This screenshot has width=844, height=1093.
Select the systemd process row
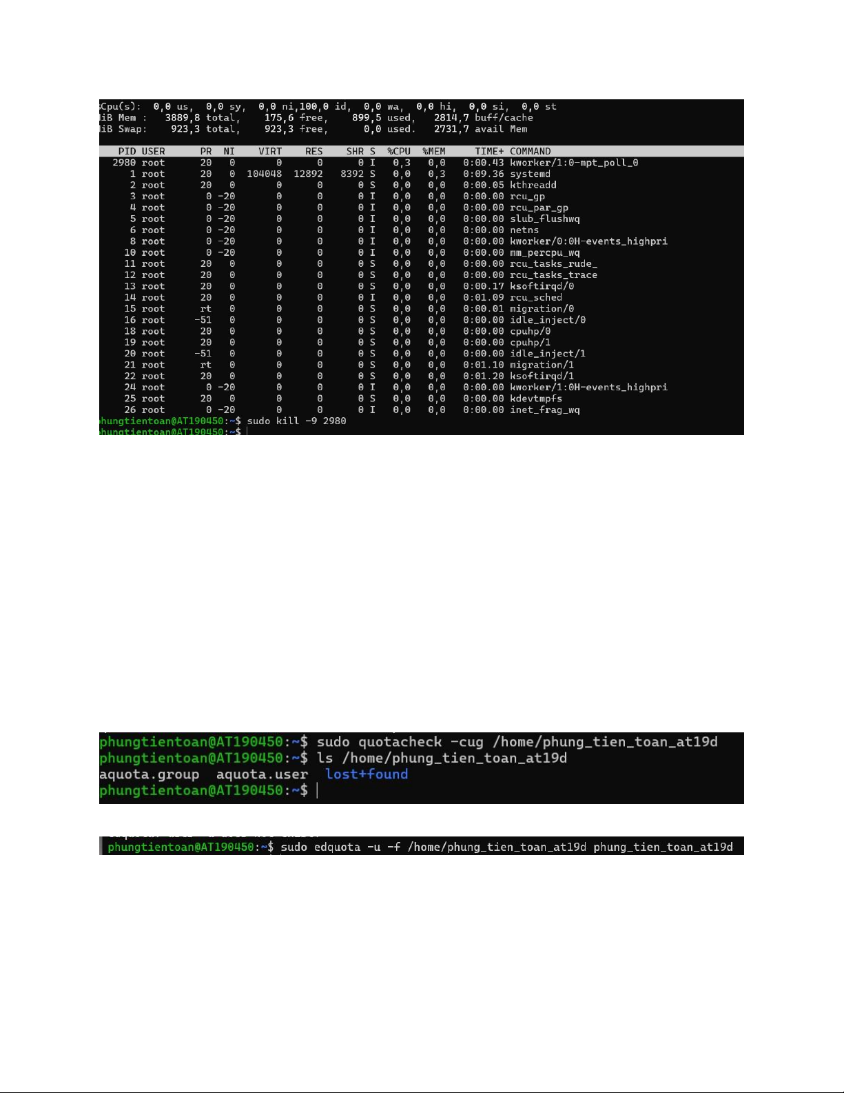[x=530, y=174]
